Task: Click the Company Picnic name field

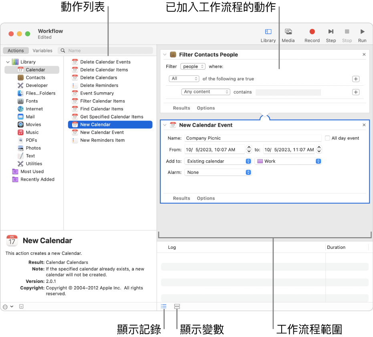Action: coord(253,138)
